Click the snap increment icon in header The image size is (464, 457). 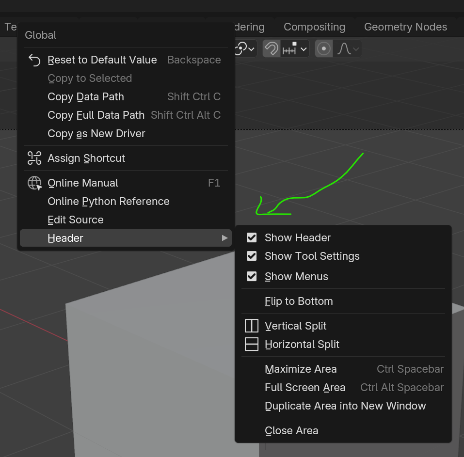point(289,48)
